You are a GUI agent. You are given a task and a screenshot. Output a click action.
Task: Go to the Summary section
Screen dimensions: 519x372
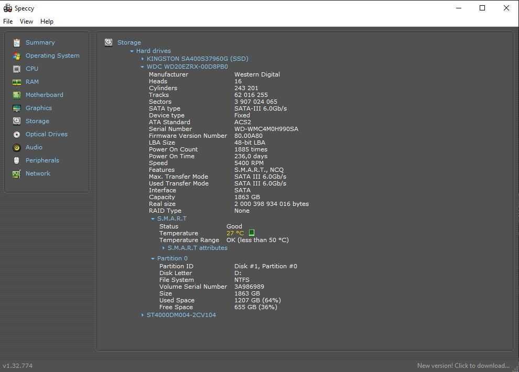[40, 42]
